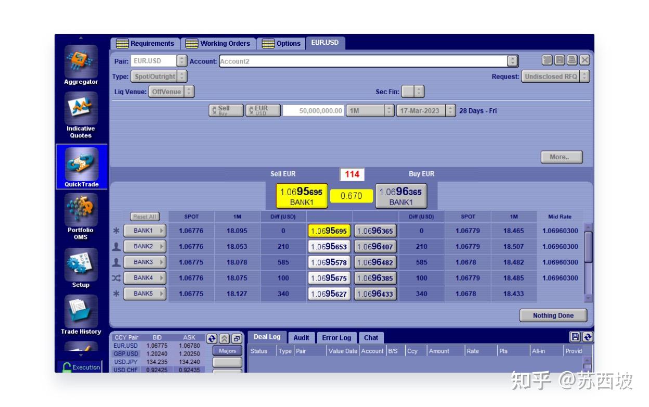Open the Indicative Quotes module
This screenshot has height=407, width=649.
(81, 116)
